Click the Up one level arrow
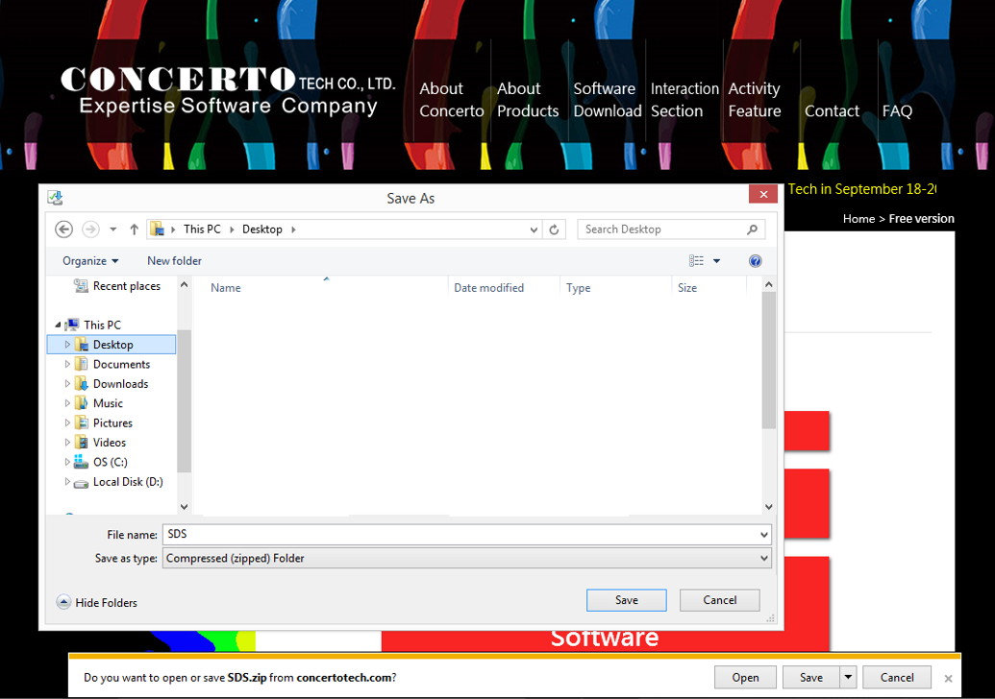The width and height of the screenshot is (995, 699). [134, 229]
